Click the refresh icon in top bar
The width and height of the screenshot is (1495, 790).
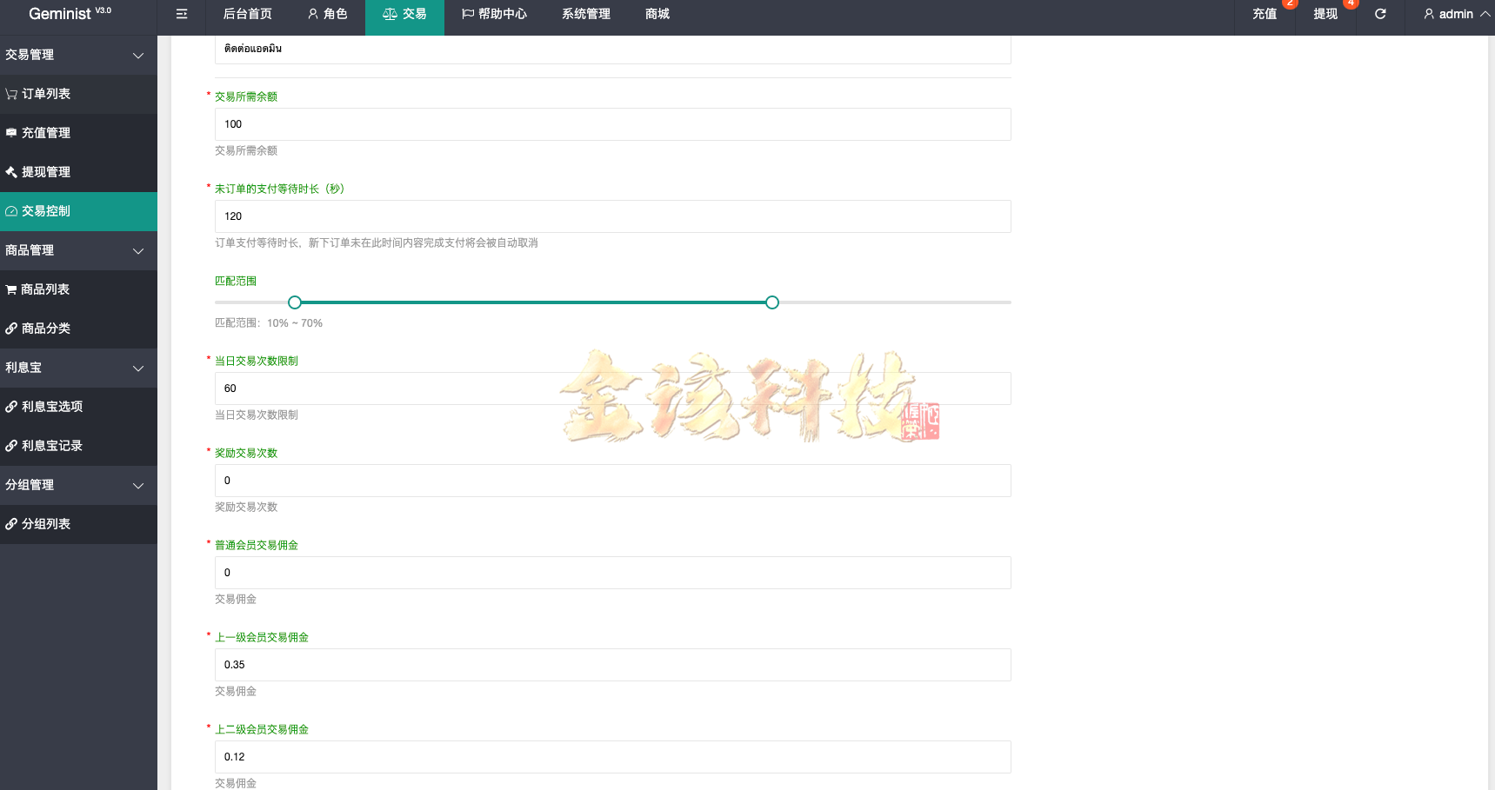coord(1379,14)
